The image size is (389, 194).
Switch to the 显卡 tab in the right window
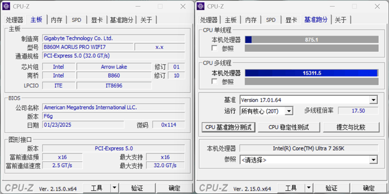[x=291, y=20]
